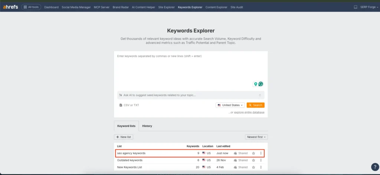This screenshot has width=380, height=175.
Task: Open more options for New Keywords List
Action: tap(261, 167)
